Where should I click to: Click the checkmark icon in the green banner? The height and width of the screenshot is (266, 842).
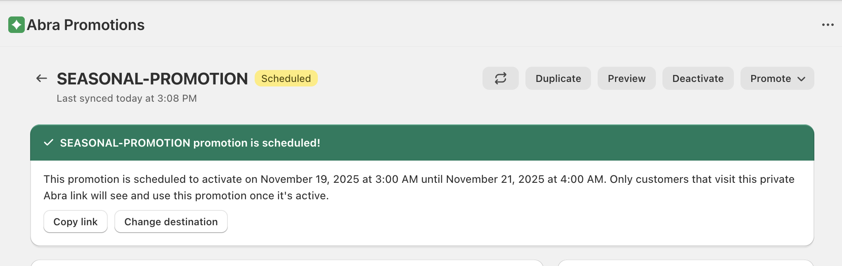(49, 143)
